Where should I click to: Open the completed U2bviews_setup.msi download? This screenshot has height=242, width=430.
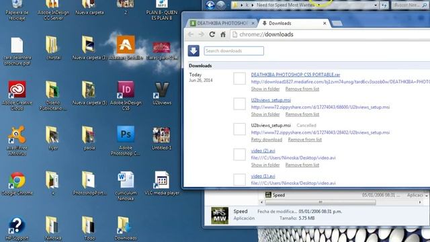click(x=271, y=100)
